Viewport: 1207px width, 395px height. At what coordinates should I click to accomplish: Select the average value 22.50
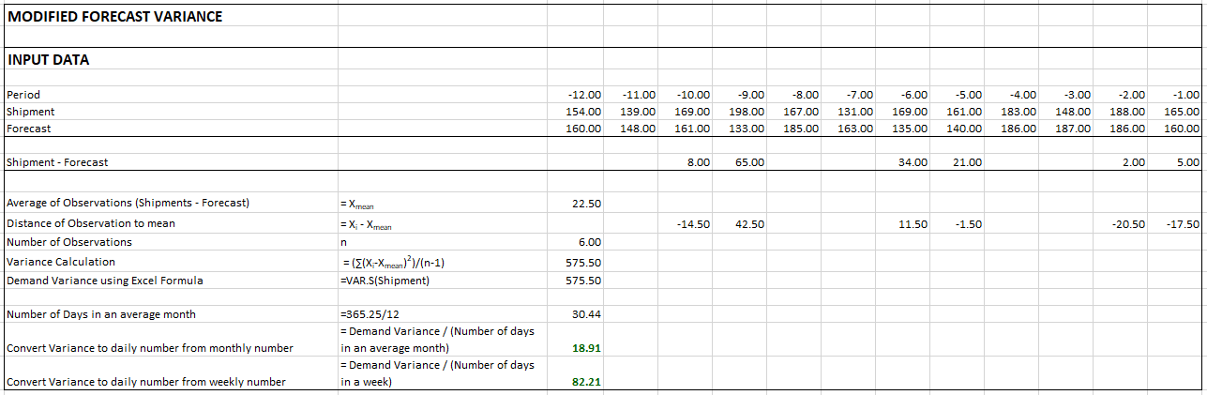[x=587, y=204]
